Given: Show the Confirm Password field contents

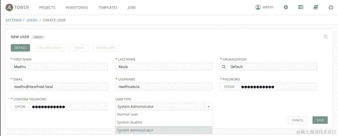Looking at the screenshot, I should click(x=20, y=107).
